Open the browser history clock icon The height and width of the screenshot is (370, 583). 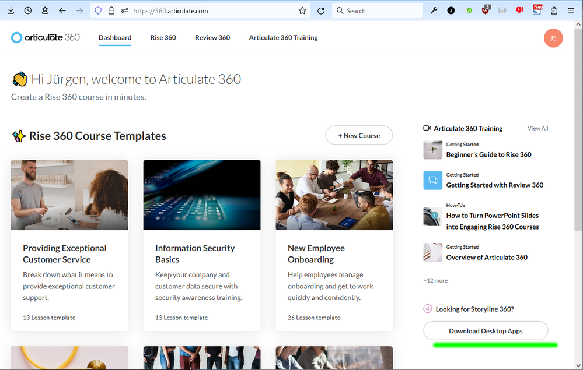click(28, 10)
